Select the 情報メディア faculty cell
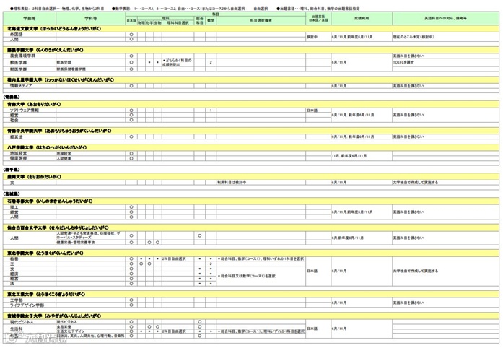This screenshot has height=348, width=503. (30, 86)
